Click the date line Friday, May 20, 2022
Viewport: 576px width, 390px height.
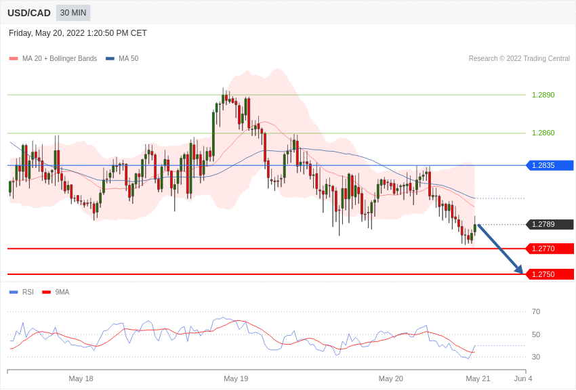pyautogui.click(x=77, y=33)
